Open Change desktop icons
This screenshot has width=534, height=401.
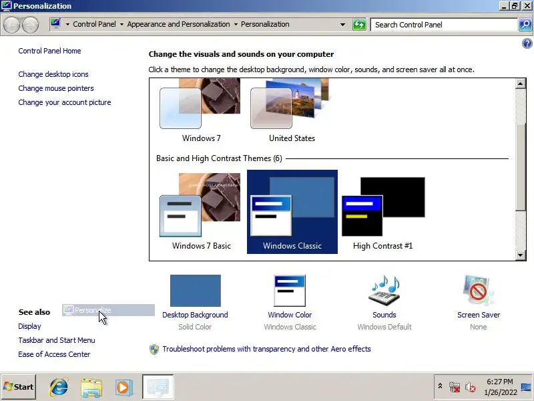coord(53,74)
